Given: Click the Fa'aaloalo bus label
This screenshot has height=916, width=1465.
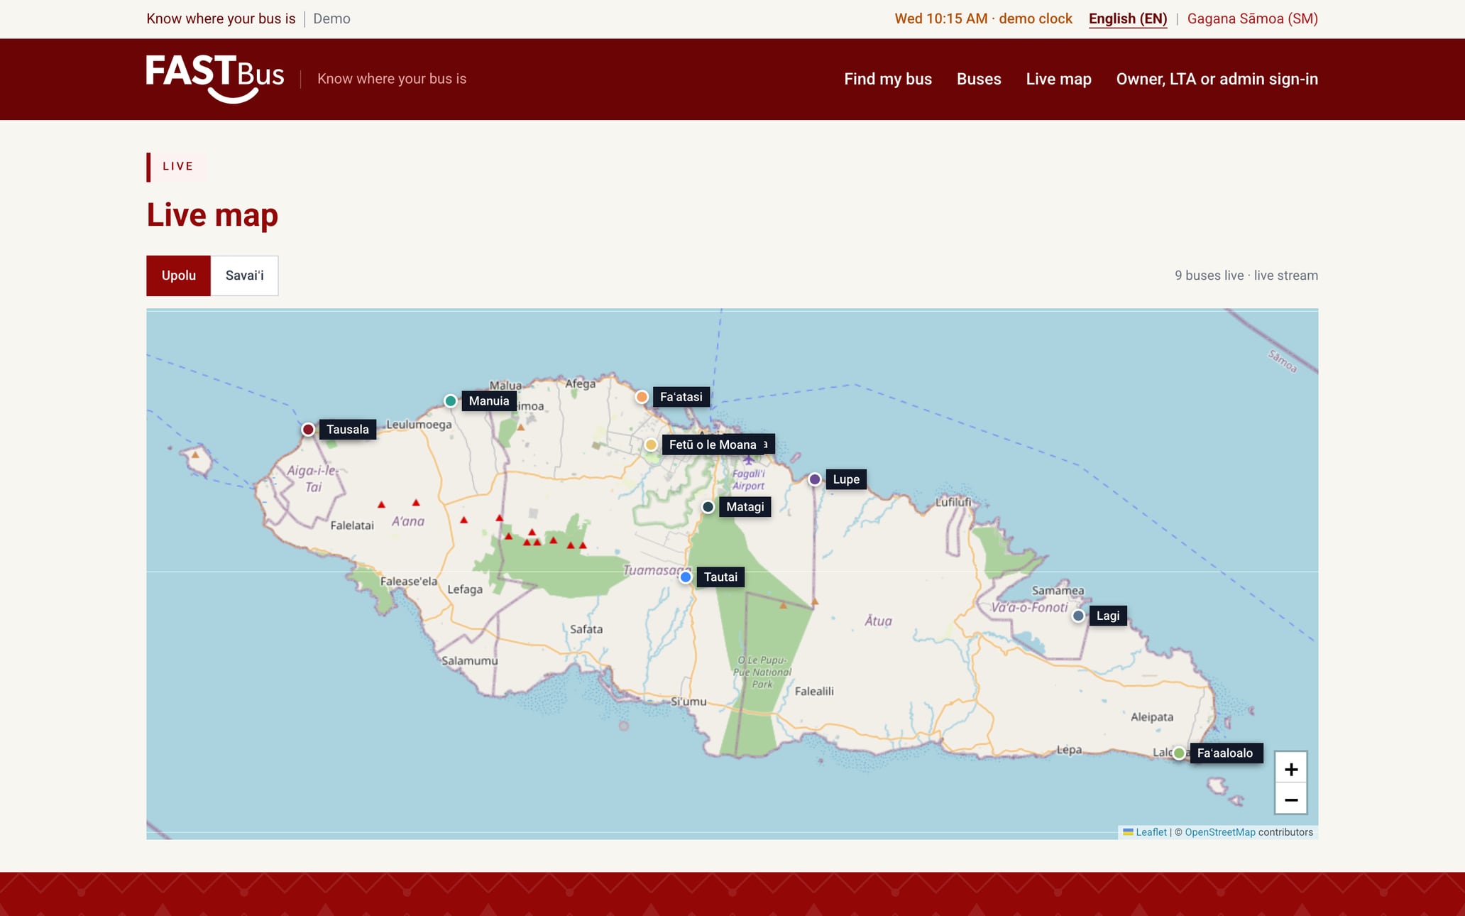Looking at the screenshot, I should (x=1225, y=753).
